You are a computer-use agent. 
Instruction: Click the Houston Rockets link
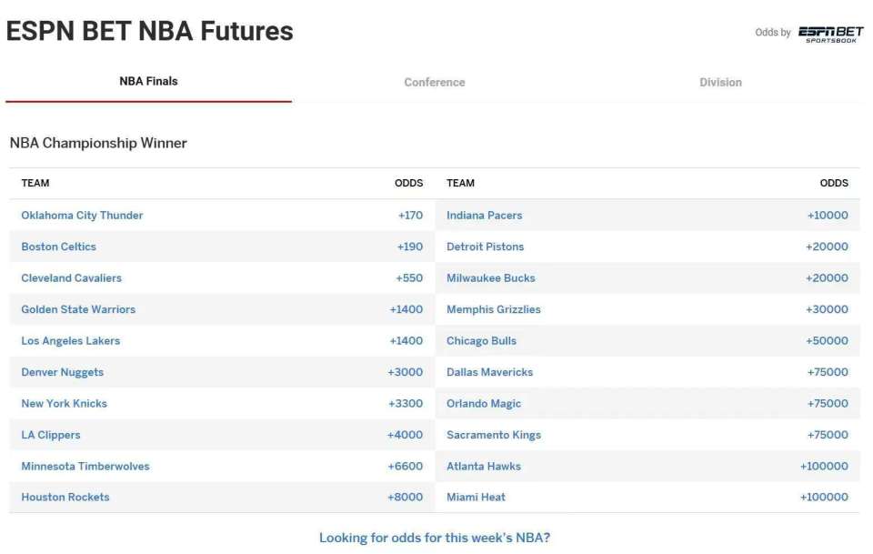pos(65,497)
